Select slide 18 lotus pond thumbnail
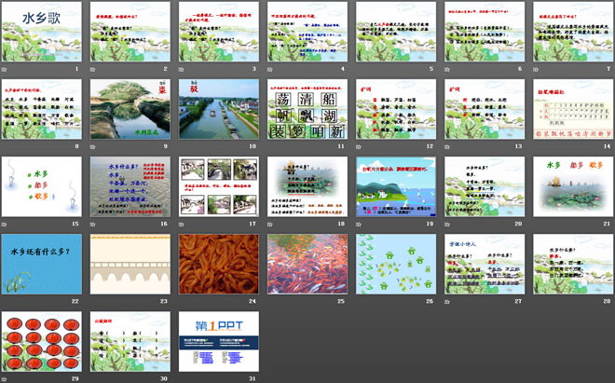 [x=307, y=186]
